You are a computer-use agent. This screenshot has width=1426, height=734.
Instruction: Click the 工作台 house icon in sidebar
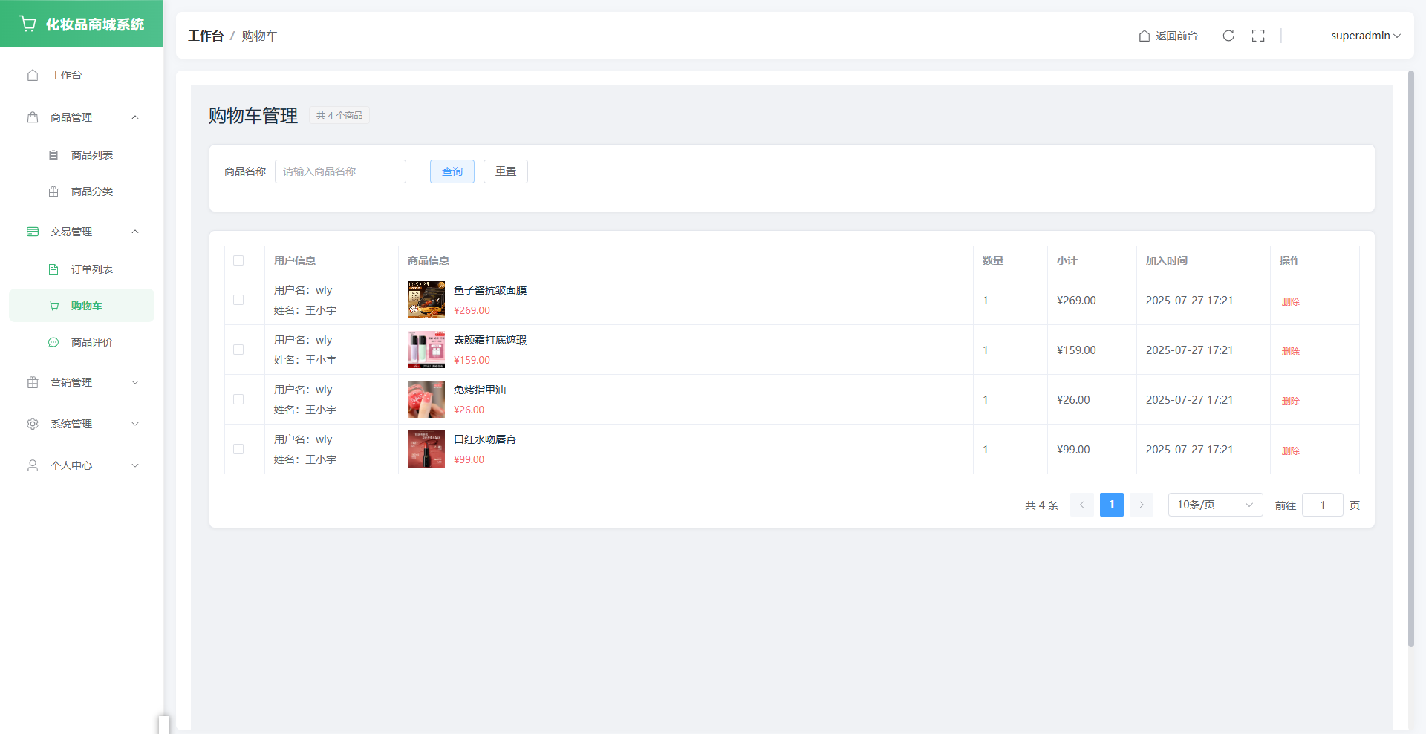coord(33,75)
